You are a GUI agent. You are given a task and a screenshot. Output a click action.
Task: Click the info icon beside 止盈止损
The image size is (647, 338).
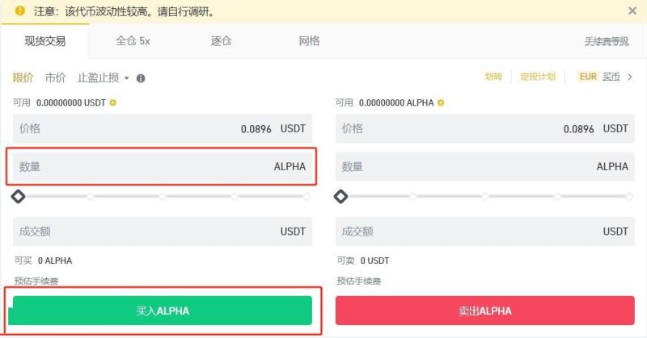click(x=141, y=78)
